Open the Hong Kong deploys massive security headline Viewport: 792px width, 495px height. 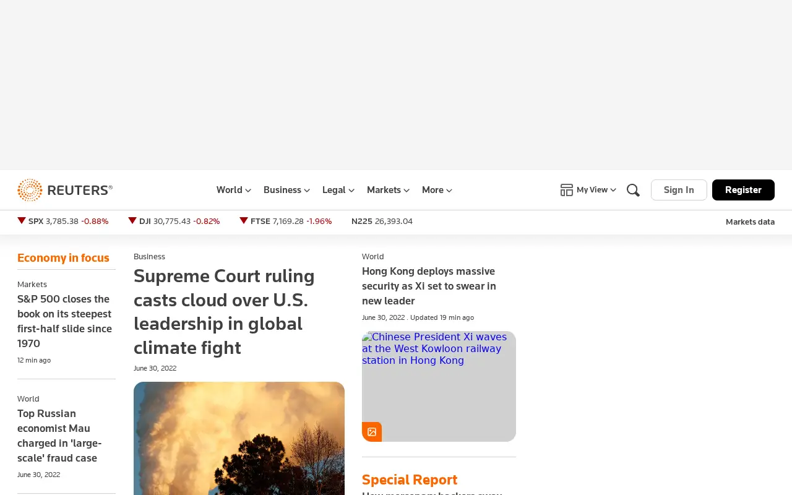[x=429, y=286]
